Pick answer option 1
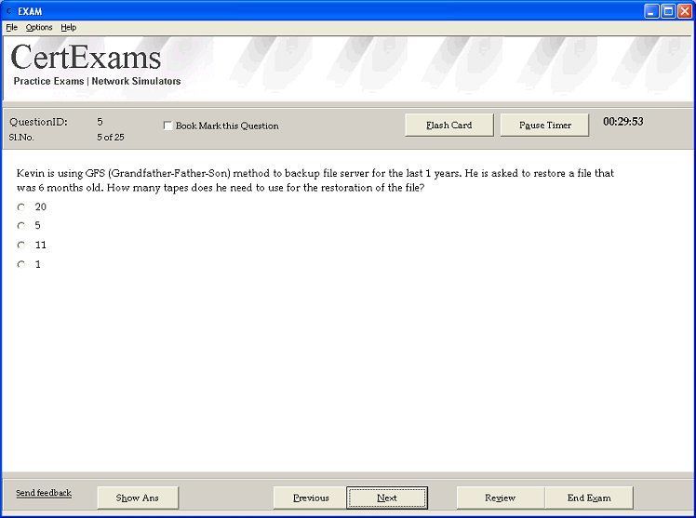The height and width of the screenshot is (518, 696). (x=21, y=264)
